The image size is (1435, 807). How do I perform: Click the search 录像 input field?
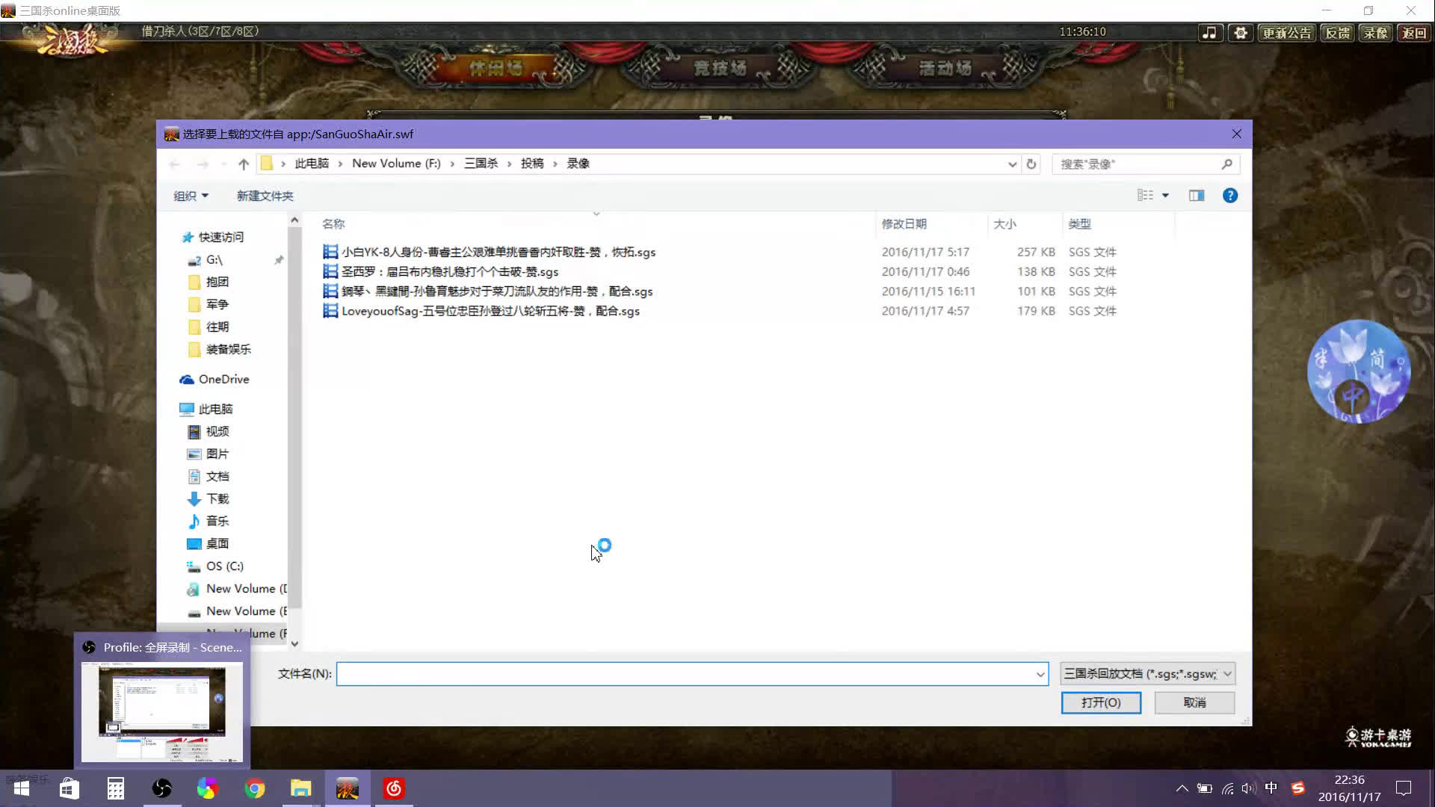pos(1136,164)
